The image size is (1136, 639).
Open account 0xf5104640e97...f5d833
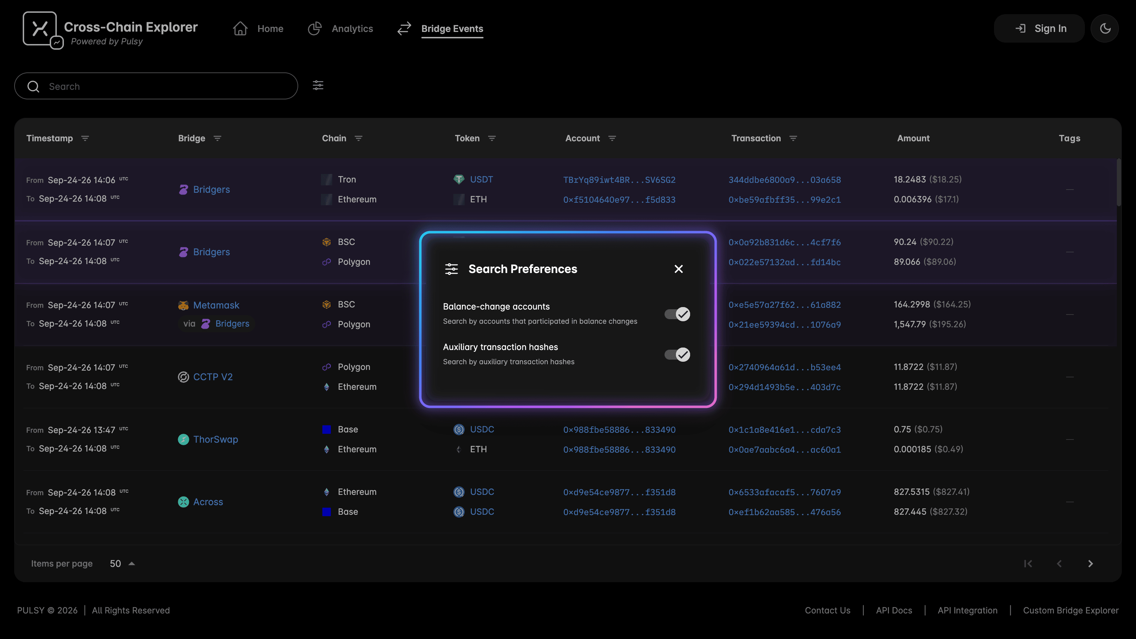point(619,200)
